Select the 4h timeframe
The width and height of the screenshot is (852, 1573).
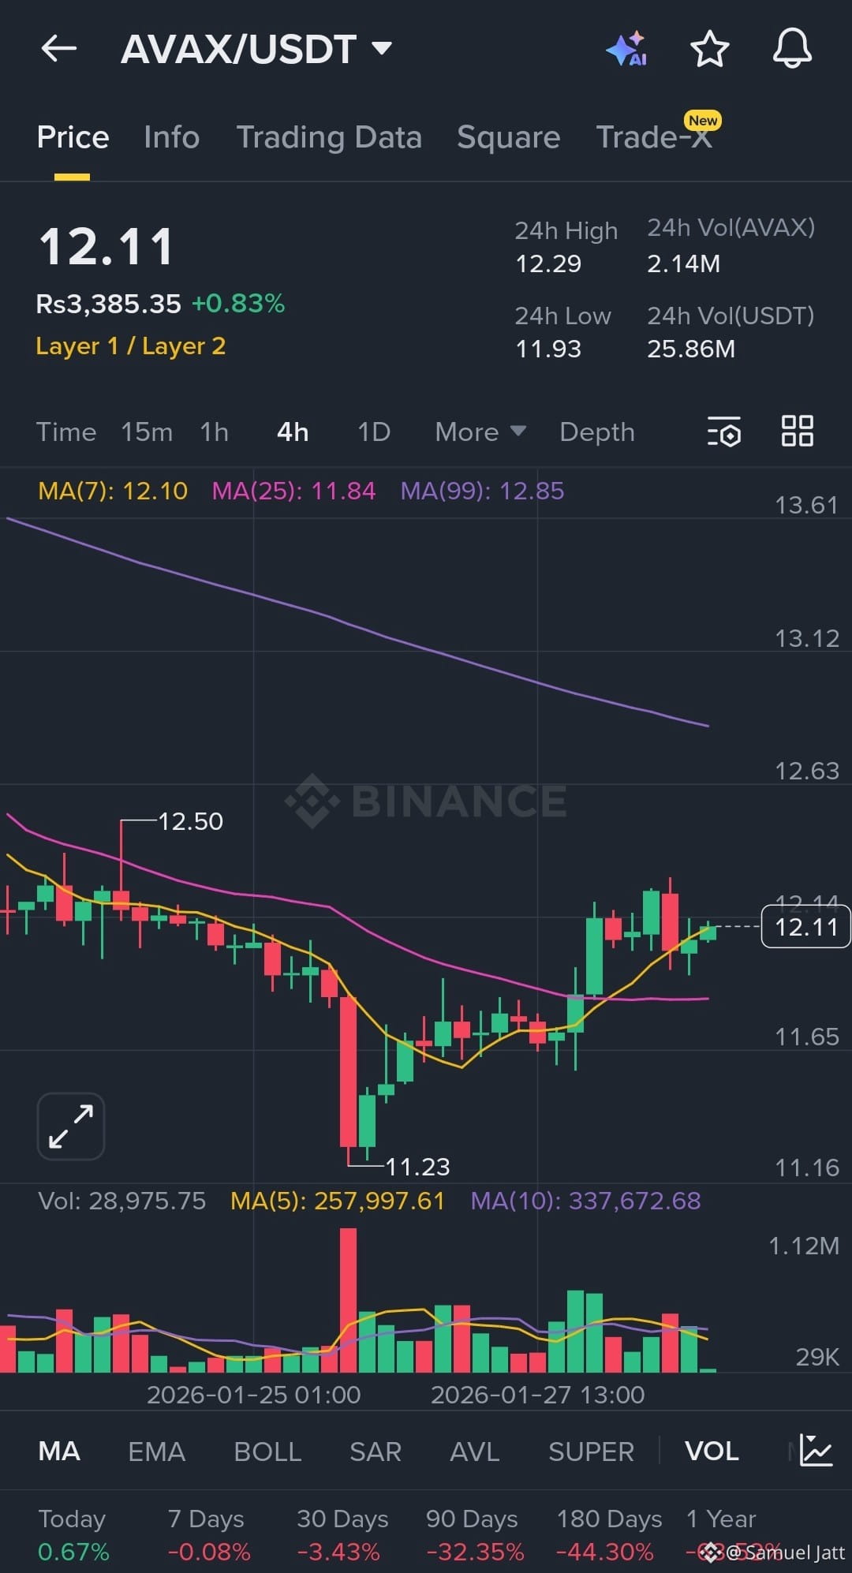[293, 432]
